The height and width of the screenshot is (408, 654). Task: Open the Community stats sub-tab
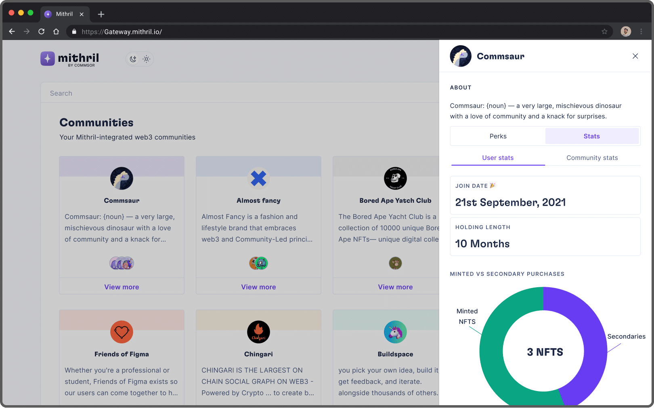[592, 158]
